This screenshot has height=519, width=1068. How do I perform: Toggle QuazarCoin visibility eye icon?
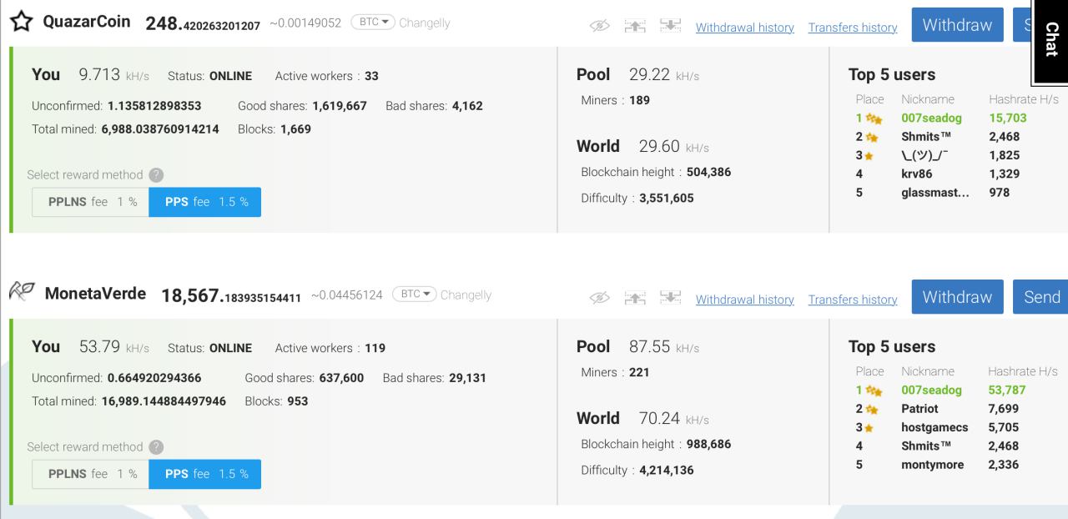(x=600, y=27)
